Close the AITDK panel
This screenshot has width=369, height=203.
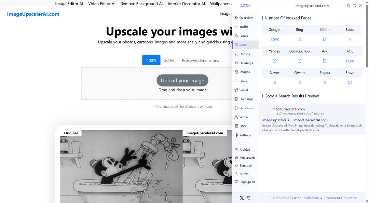click(360, 6)
